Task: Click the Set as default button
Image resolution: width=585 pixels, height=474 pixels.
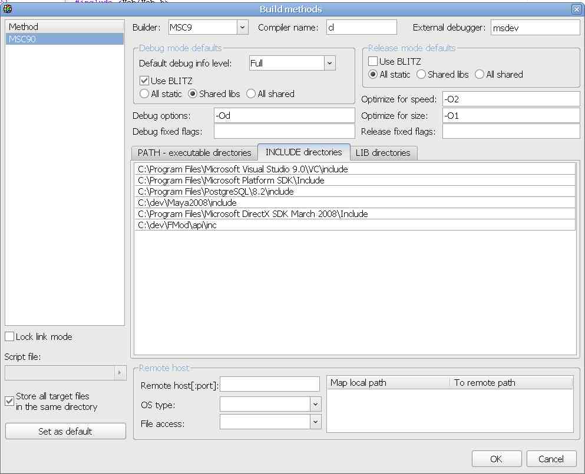Action: point(65,431)
